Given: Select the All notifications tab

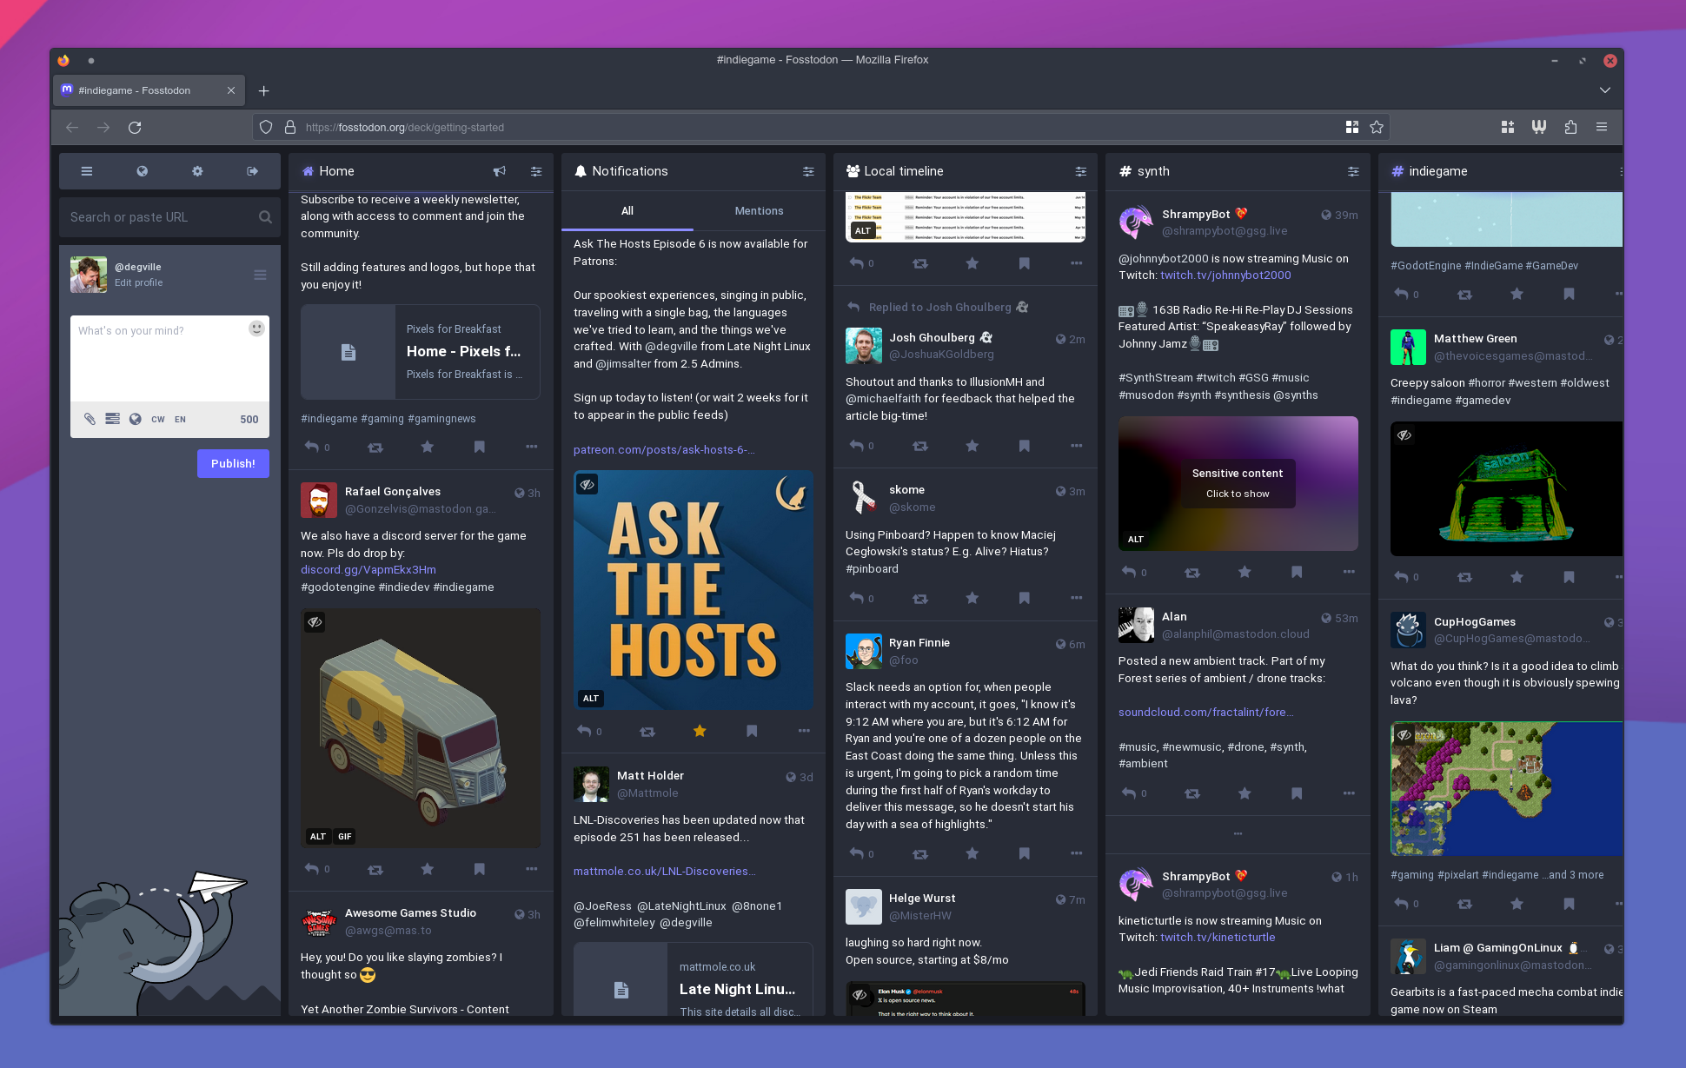Looking at the screenshot, I should coord(627,211).
